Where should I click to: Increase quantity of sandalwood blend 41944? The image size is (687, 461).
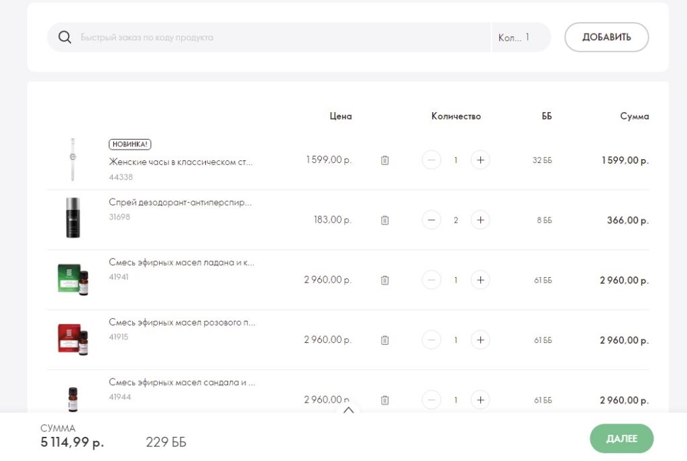point(480,400)
